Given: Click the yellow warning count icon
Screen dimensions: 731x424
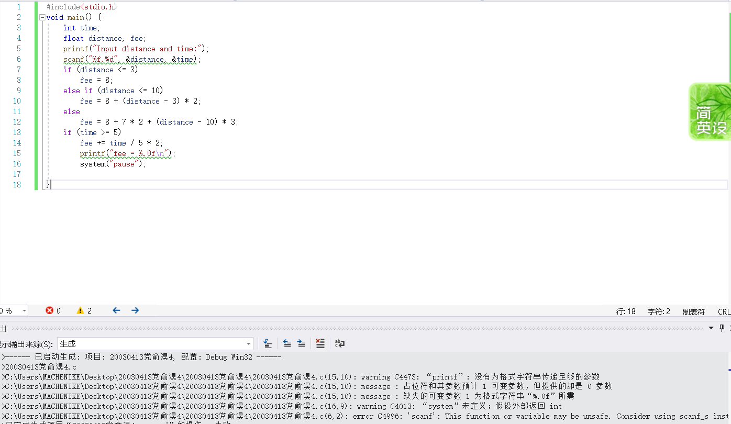Looking at the screenshot, I should point(80,310).
